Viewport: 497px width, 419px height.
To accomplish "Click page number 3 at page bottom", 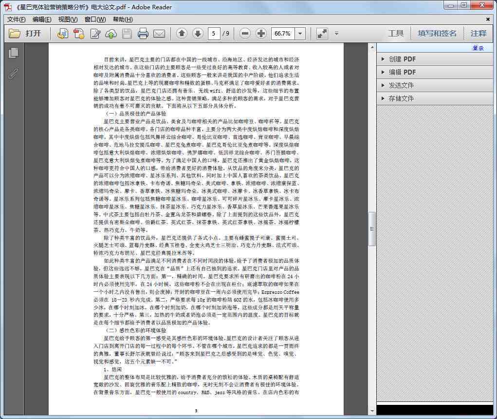I will 196,410.
